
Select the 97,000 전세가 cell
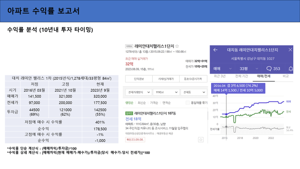[34, 103]
